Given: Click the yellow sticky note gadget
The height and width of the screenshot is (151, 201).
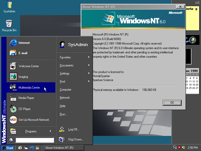Looking at the screenshot, I should (192, 18).
